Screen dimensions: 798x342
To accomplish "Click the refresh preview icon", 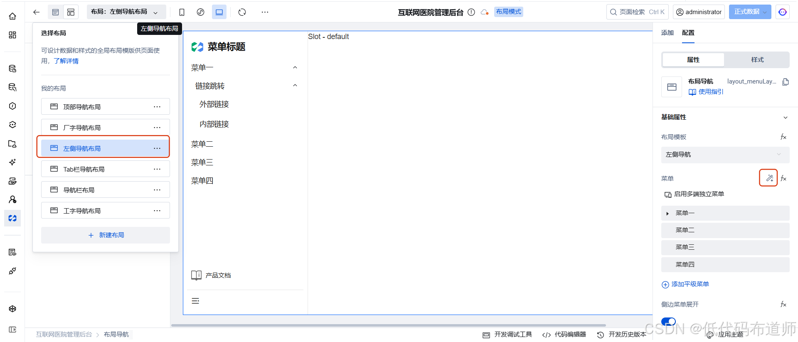I will (x=242, y=12).
